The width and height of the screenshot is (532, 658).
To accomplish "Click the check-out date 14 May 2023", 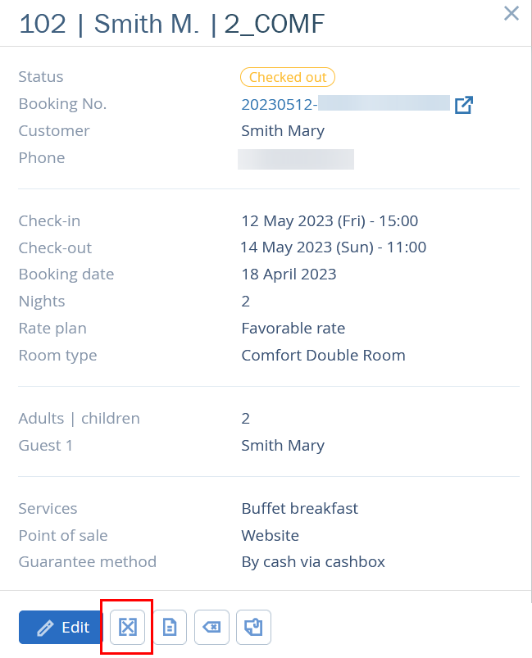I will pos(333,247).
